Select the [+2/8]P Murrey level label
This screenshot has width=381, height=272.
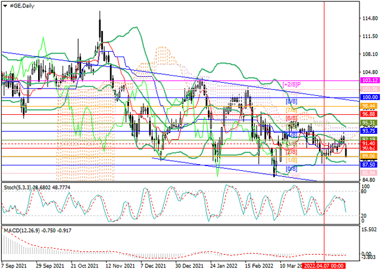coord(292,85)
